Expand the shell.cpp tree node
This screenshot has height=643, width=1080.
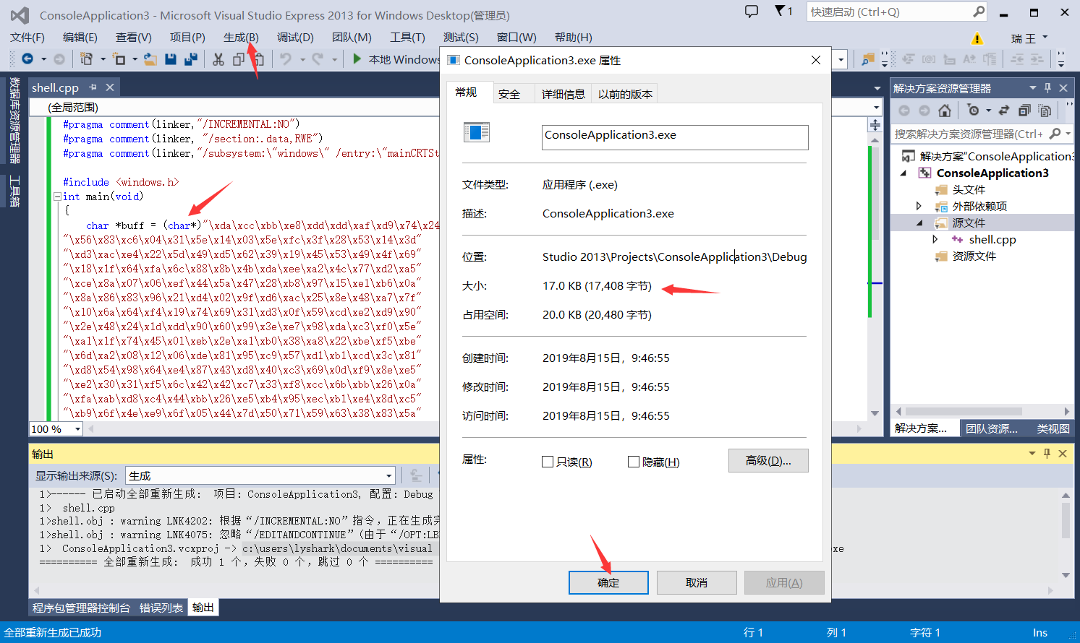tap(935, 239)
